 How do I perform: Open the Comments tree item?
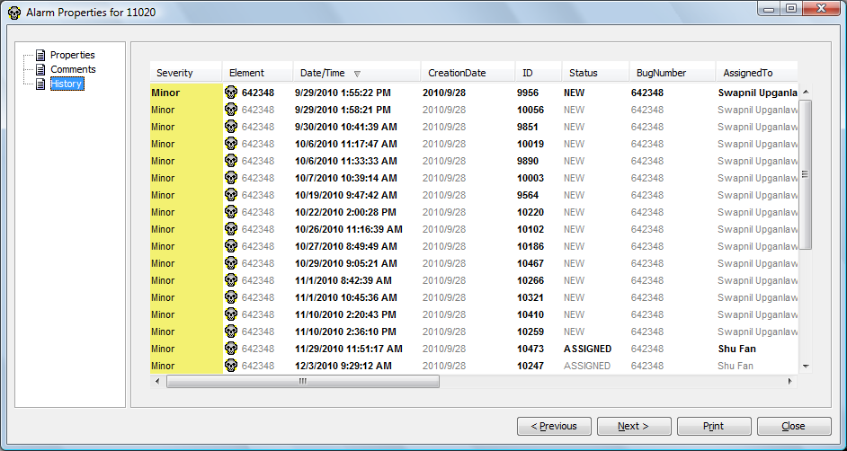click(73, 69)
